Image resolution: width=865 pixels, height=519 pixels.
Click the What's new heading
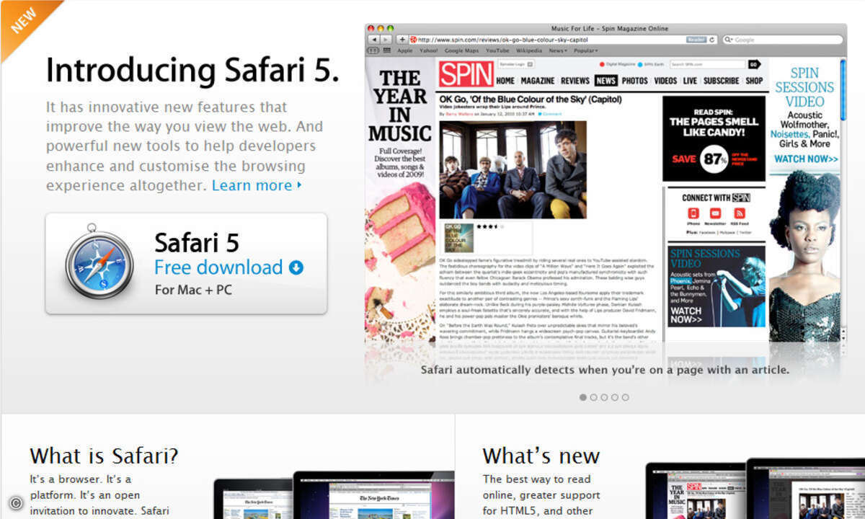pyautogui.click(x=541, y=456)
